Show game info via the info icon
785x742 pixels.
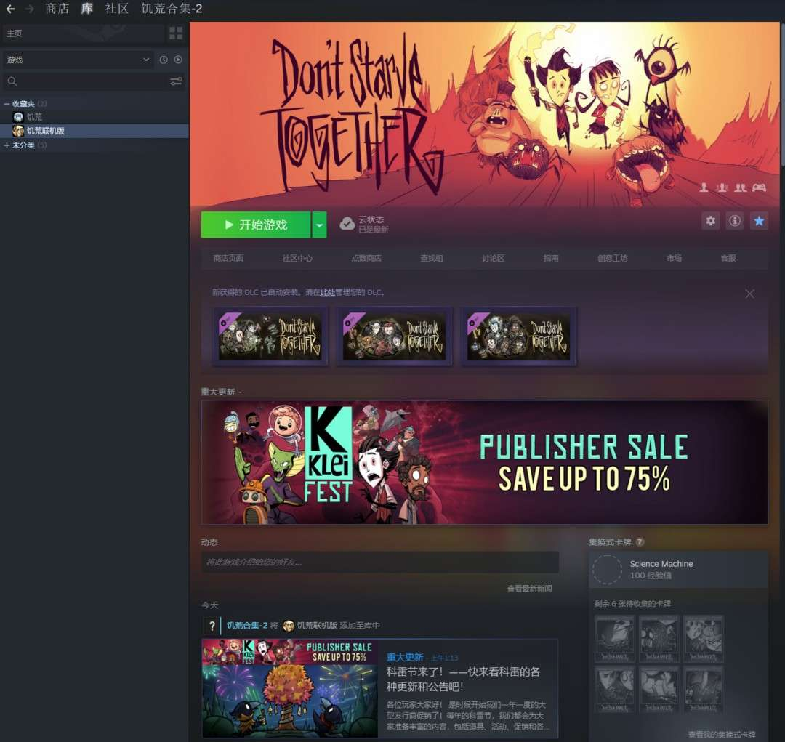[735, 221]
